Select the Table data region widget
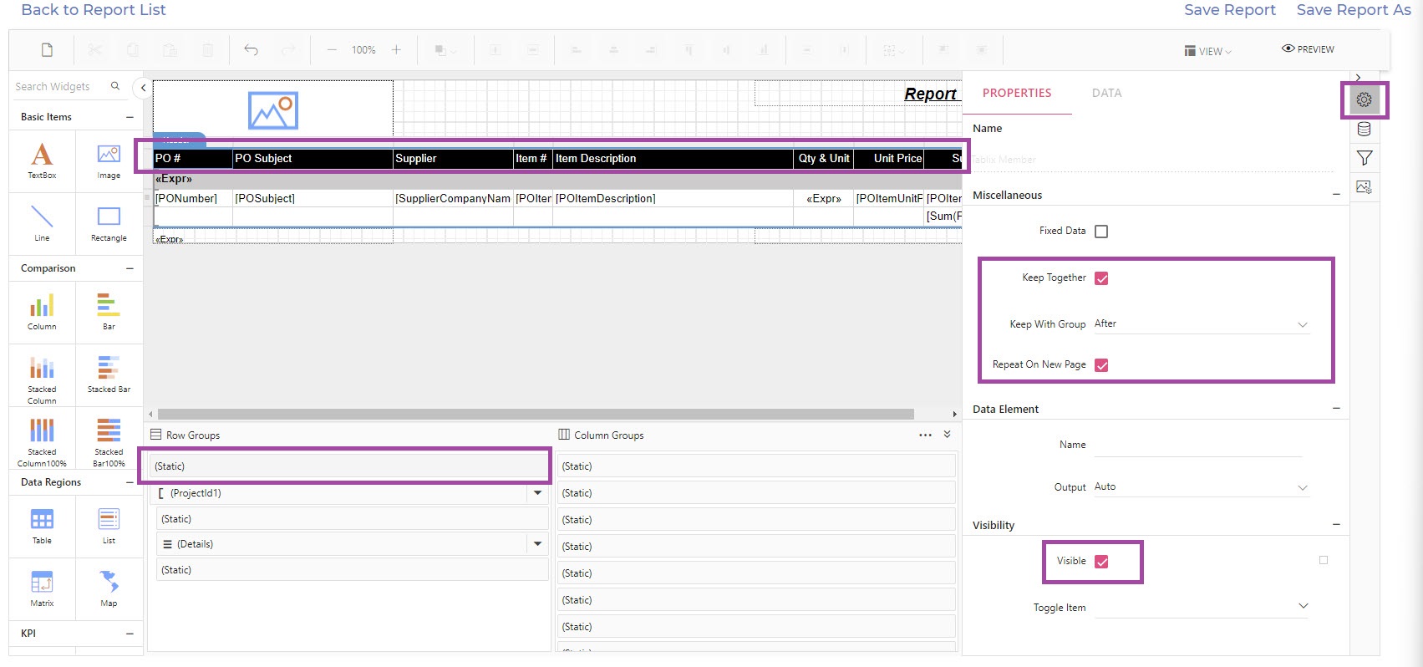The width and height of the screenshot is (1423, 667). coord(42,526)
